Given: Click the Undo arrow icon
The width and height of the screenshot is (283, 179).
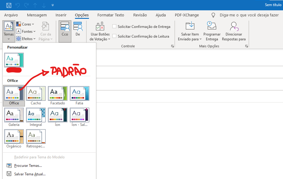Looking at the screenshot, I should [18, 5].
